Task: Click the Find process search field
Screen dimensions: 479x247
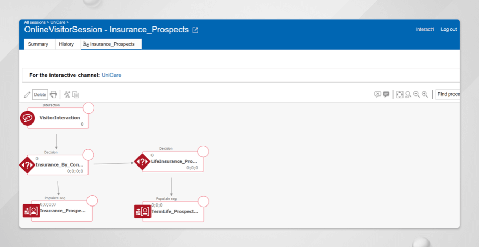Action: click(x=448, y=94)
